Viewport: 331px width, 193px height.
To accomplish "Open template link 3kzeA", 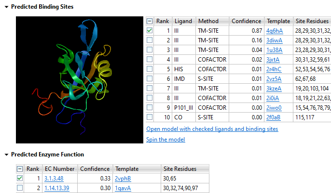I will [274, 89].
